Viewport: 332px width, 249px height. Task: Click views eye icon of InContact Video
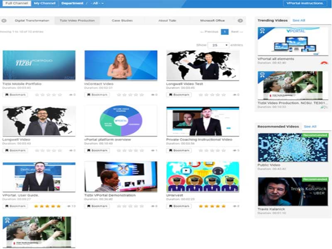click(153, 95)
